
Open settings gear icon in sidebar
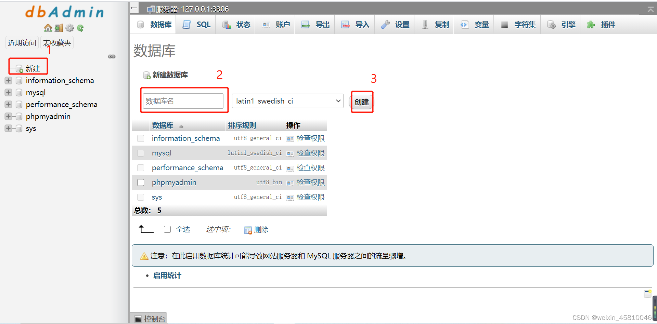coord(70,28)
